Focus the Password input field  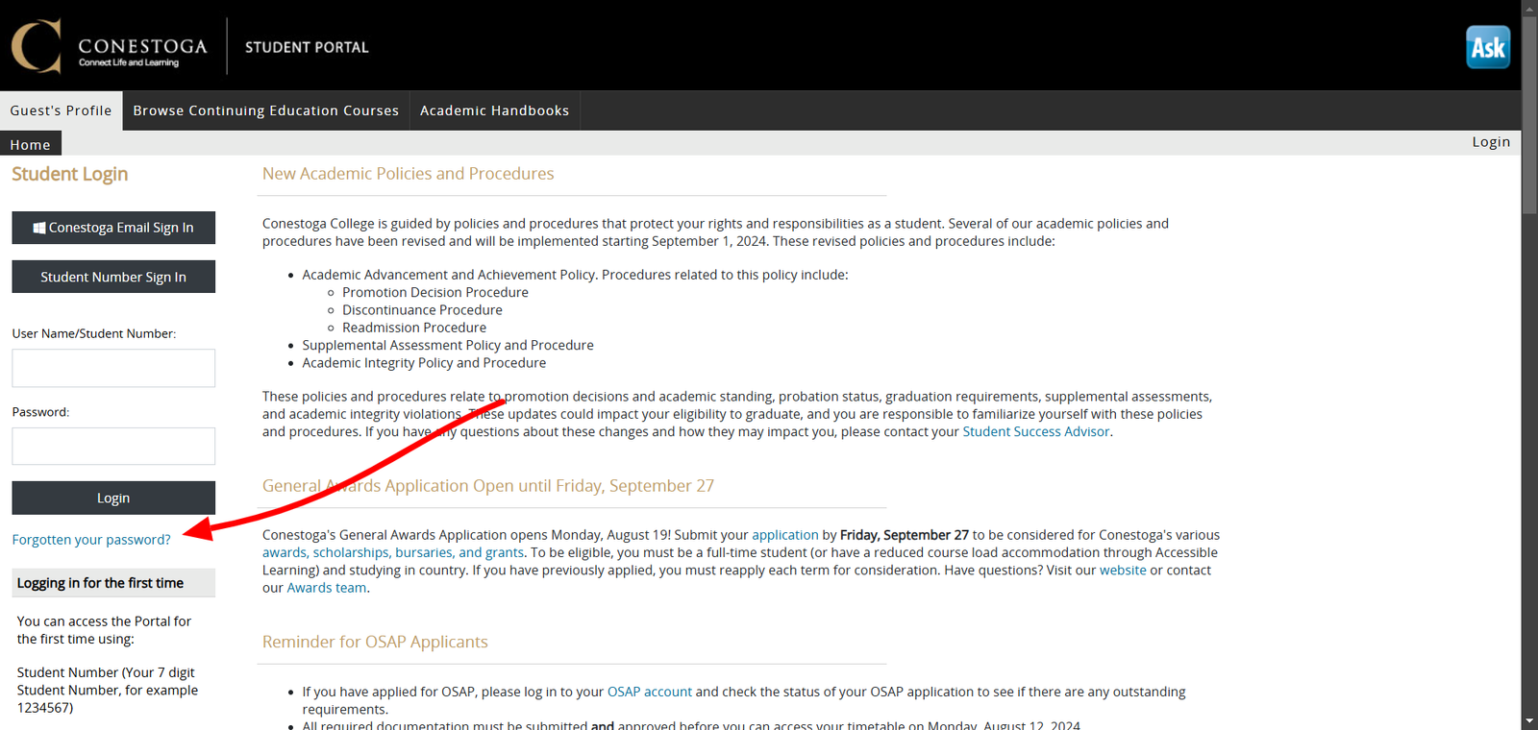click(x=113, y=446)
